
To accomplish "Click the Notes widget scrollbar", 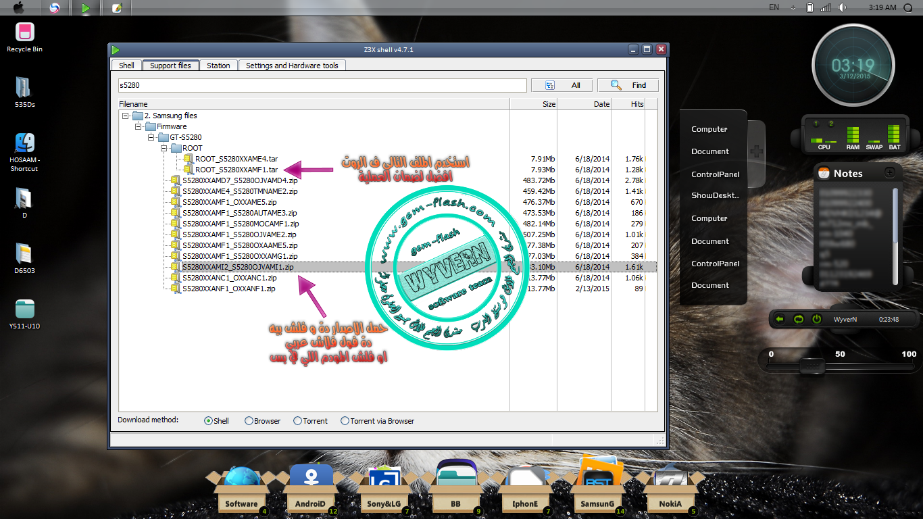I will coord(896,237).
